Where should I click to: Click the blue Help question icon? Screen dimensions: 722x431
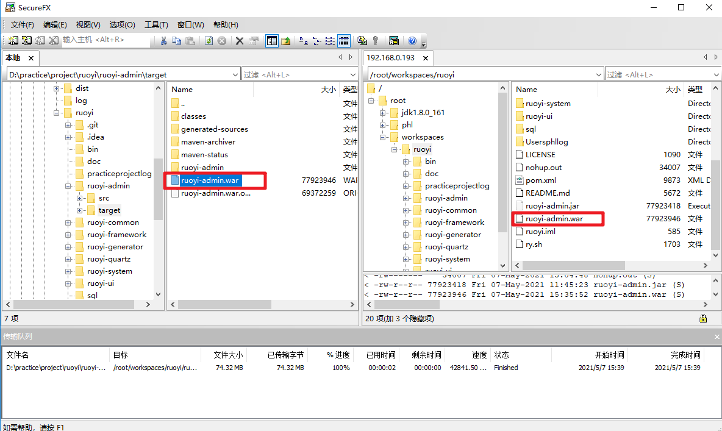[412, 40]
